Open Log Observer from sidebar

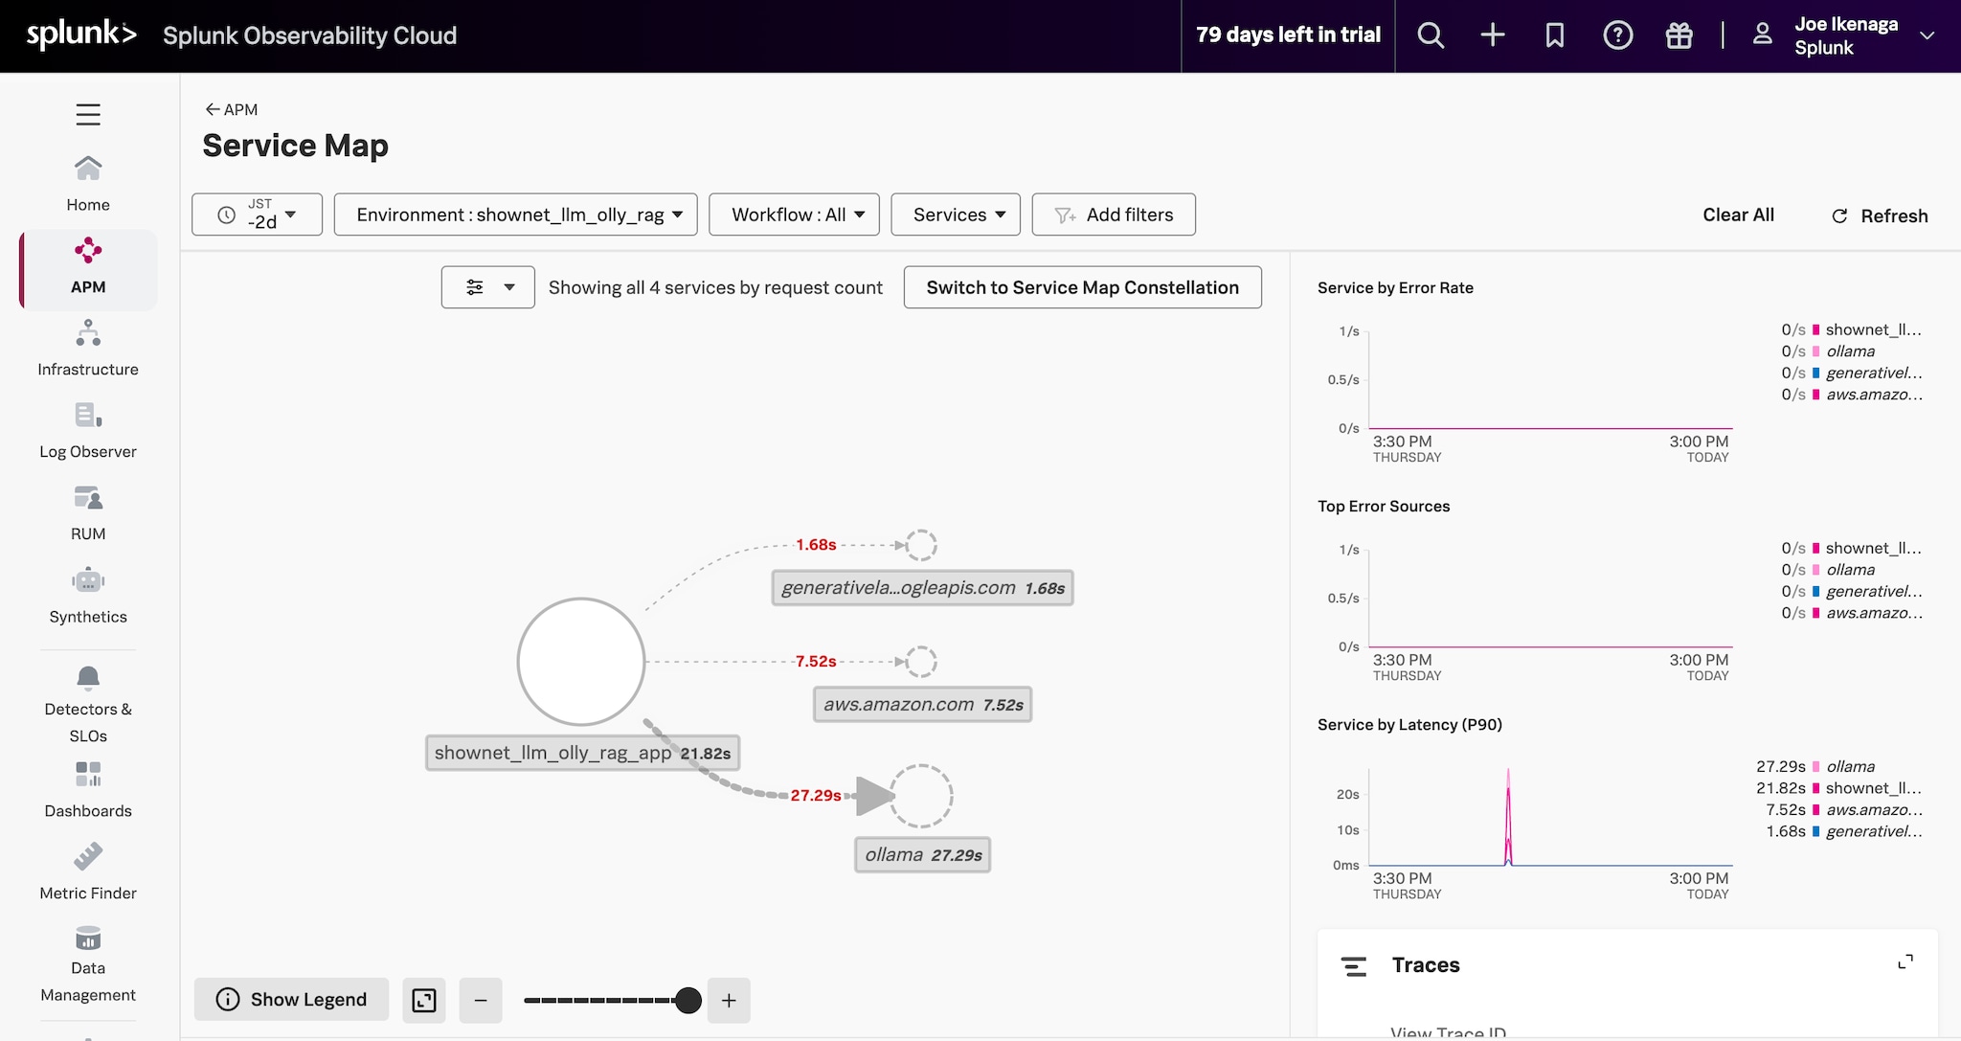[x=88, y=431]
